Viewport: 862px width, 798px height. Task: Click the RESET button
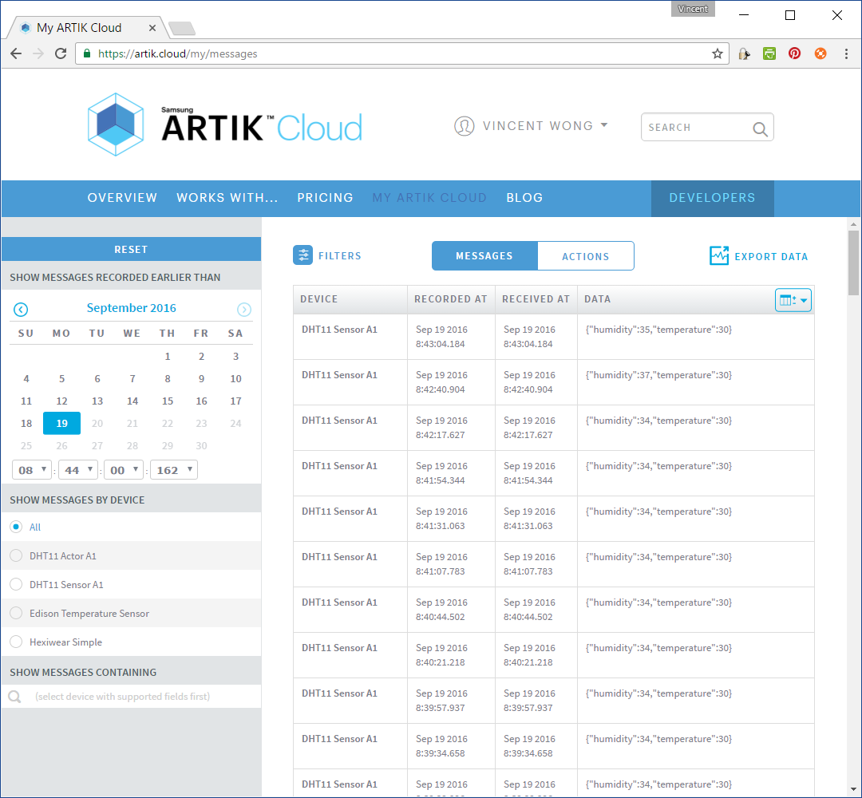(131, 249)
